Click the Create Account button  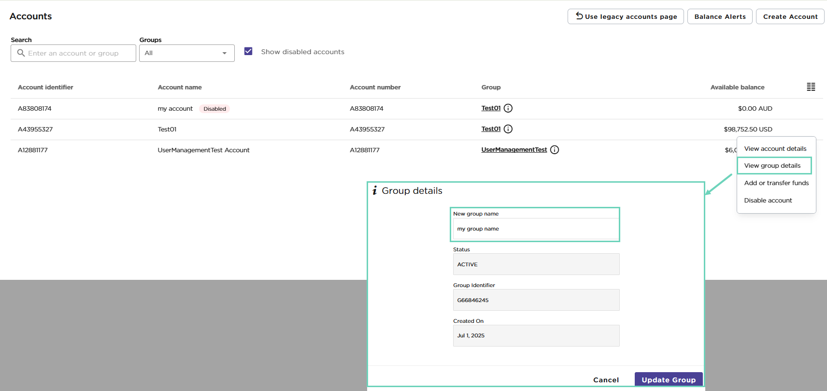790,16
